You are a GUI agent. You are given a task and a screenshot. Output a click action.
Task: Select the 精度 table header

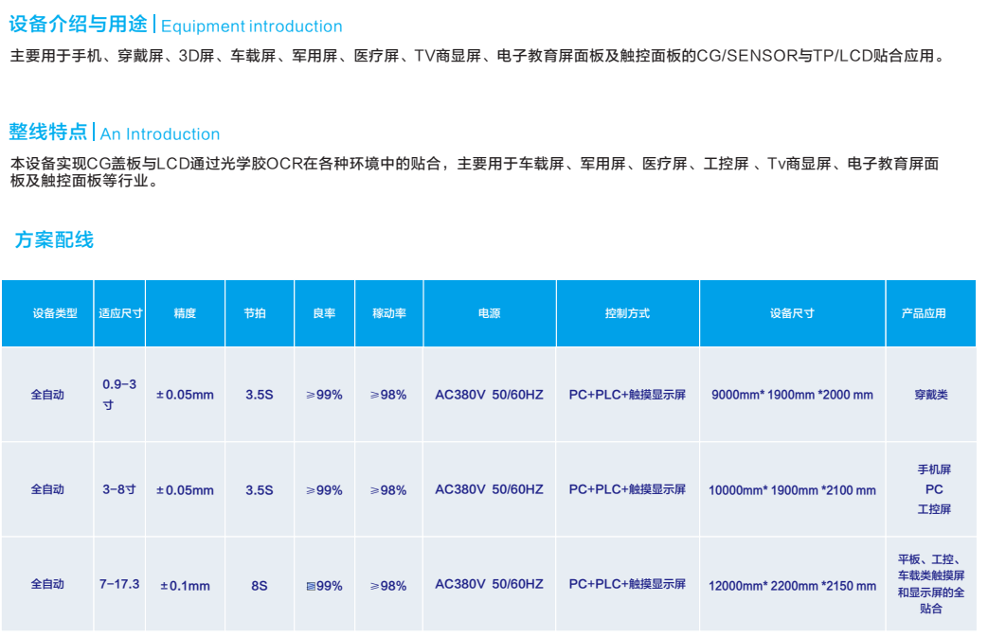185,313
